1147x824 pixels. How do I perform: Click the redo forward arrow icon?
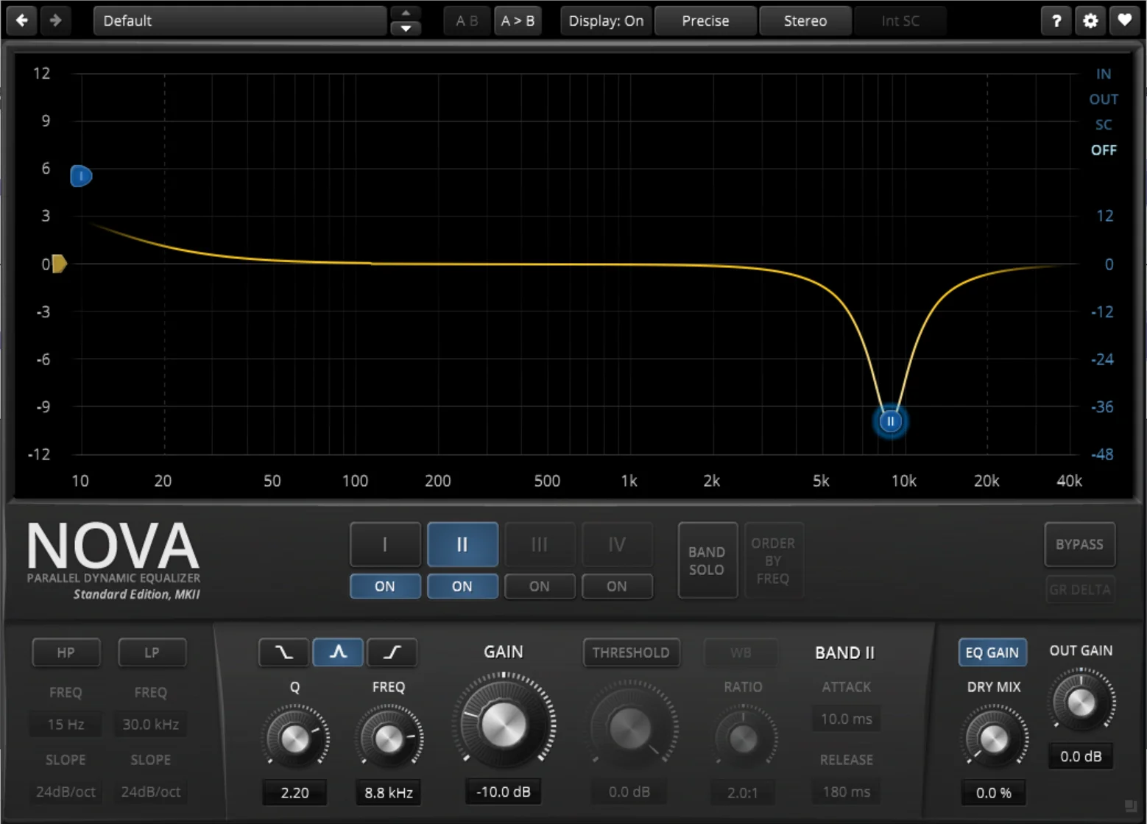click(x=55, y=21)
